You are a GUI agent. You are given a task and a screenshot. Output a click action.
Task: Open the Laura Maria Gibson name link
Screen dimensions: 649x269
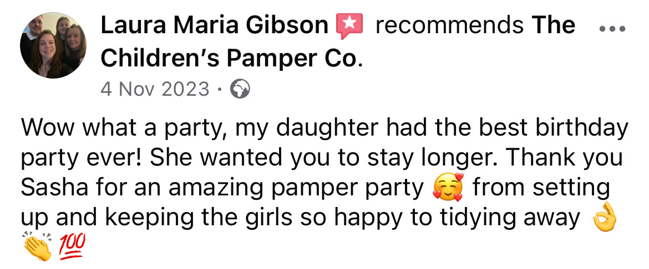pyautogui.click(x=215, y=25)
